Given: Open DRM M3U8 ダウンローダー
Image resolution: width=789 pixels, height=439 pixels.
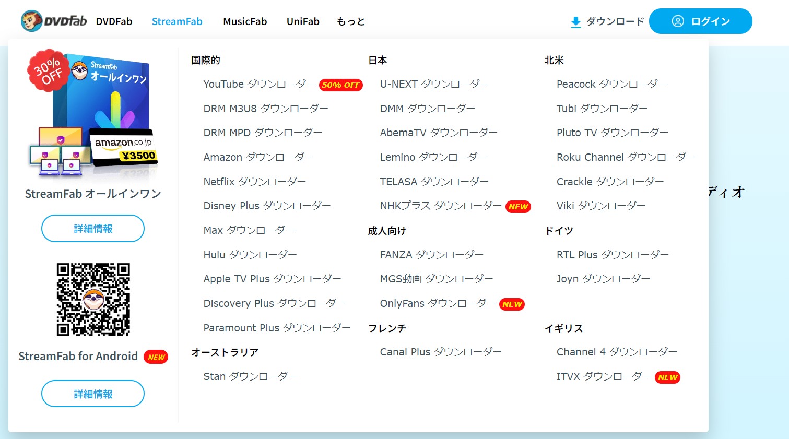Looking at the screenshot, I should pos(266,109).
